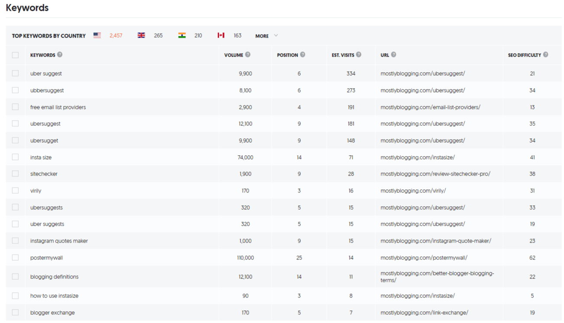Click the United States flag icon
The width and height of the screenshot is (564, 323).
[97, 35]
